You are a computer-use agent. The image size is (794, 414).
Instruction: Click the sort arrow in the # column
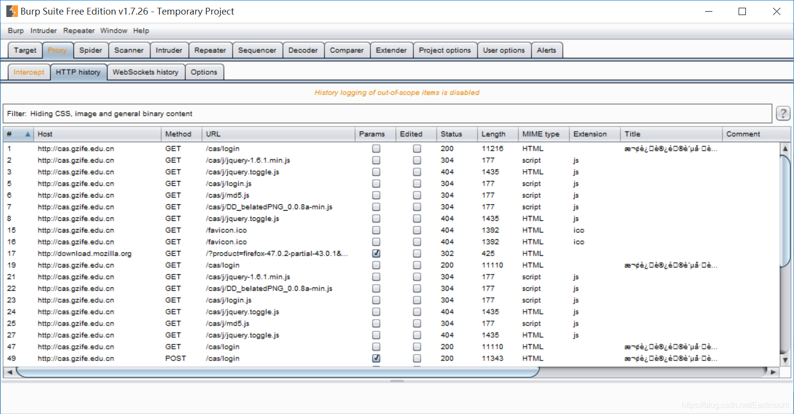click(28, 134)
